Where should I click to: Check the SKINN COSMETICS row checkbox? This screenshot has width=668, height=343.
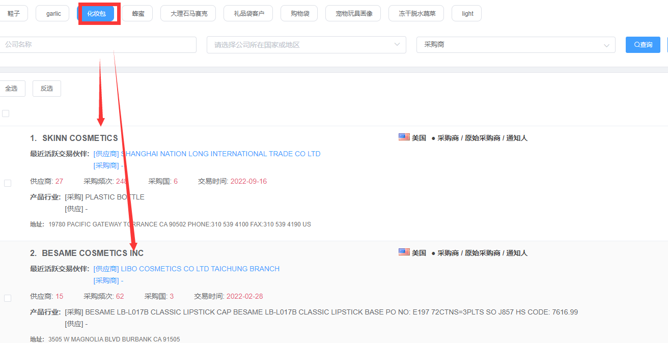pos(8,183)
